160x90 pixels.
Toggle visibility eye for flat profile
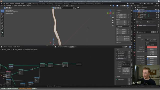click(157, 16)
